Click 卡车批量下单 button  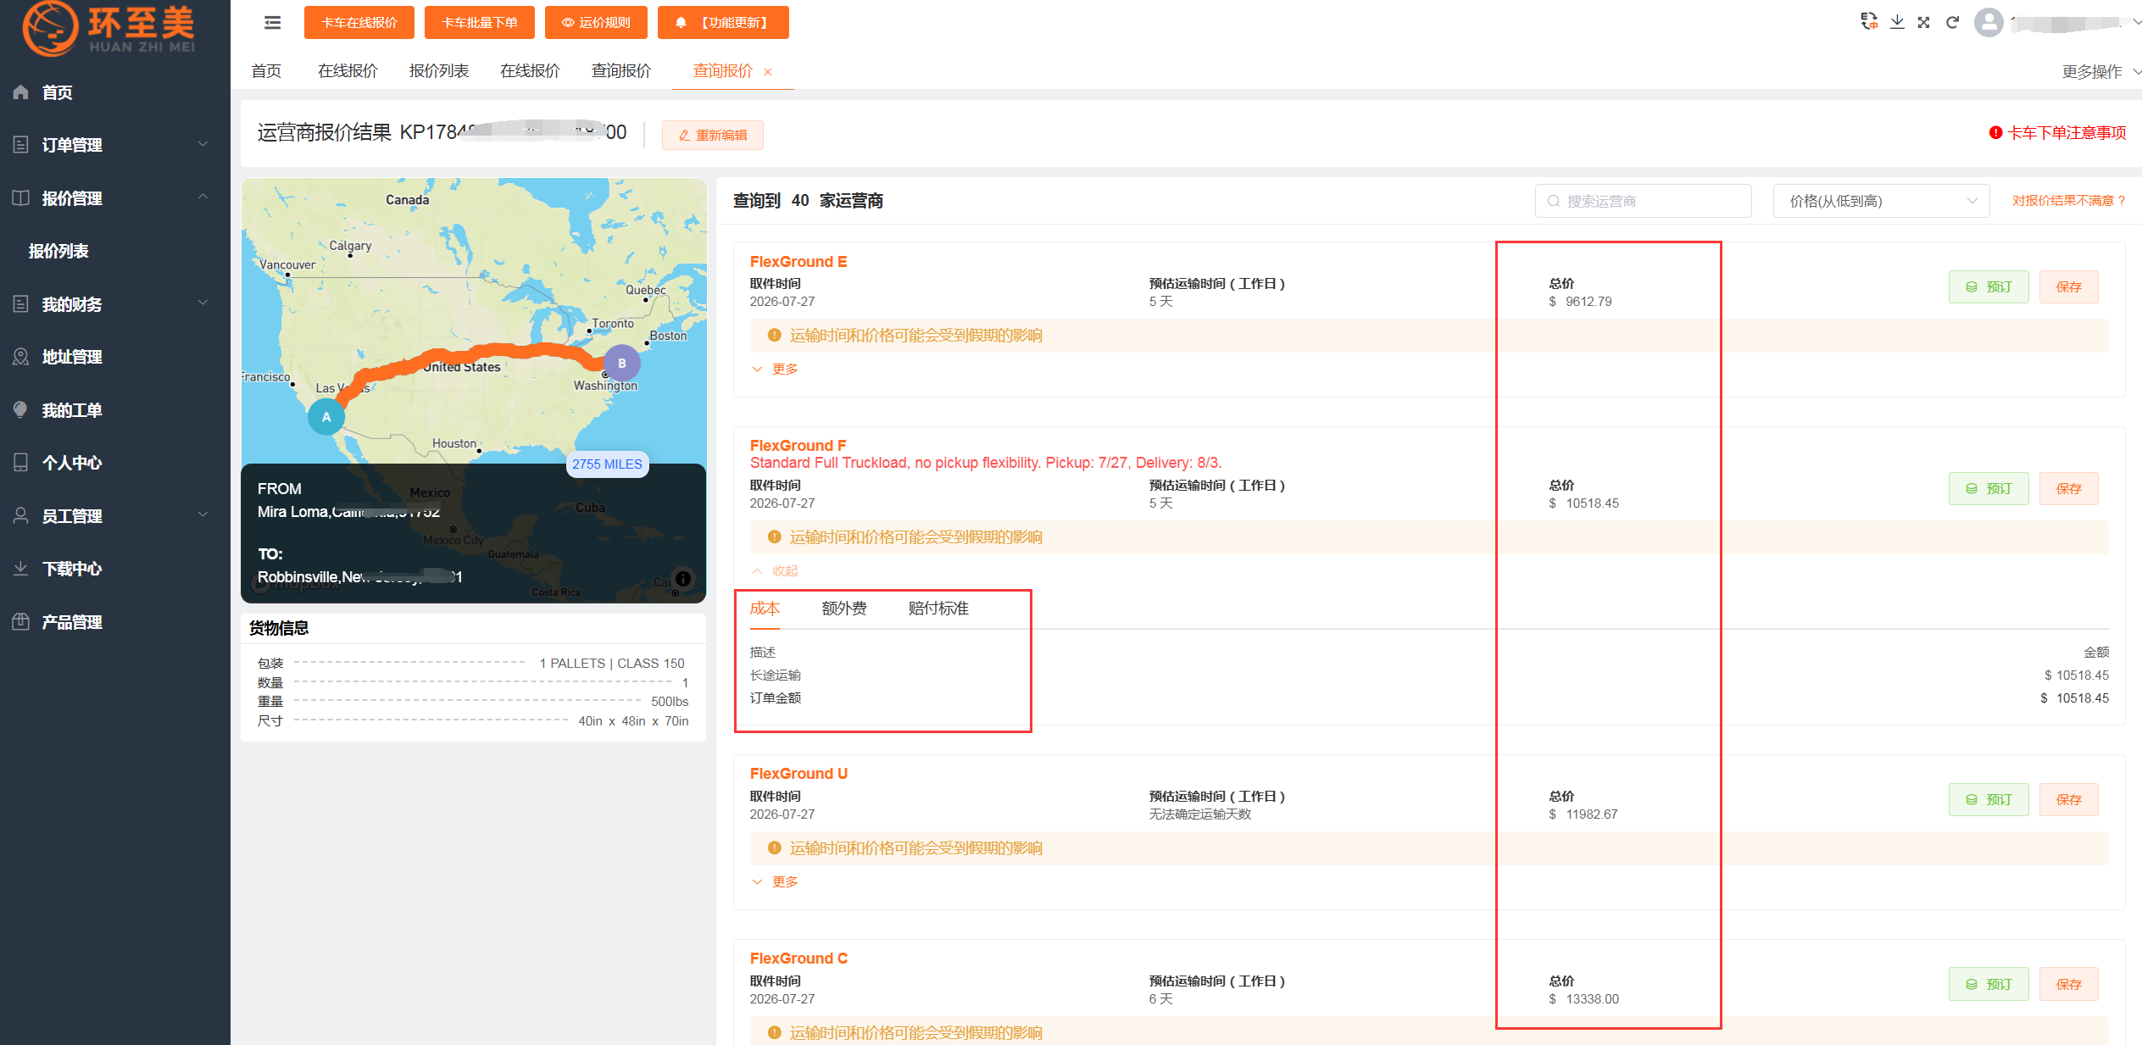click(480, 23)
